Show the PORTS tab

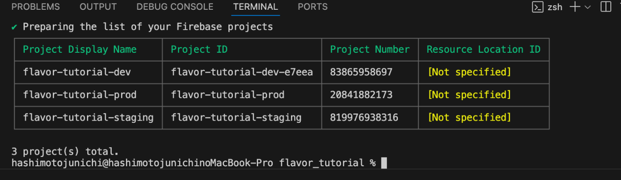coord(313,7)
